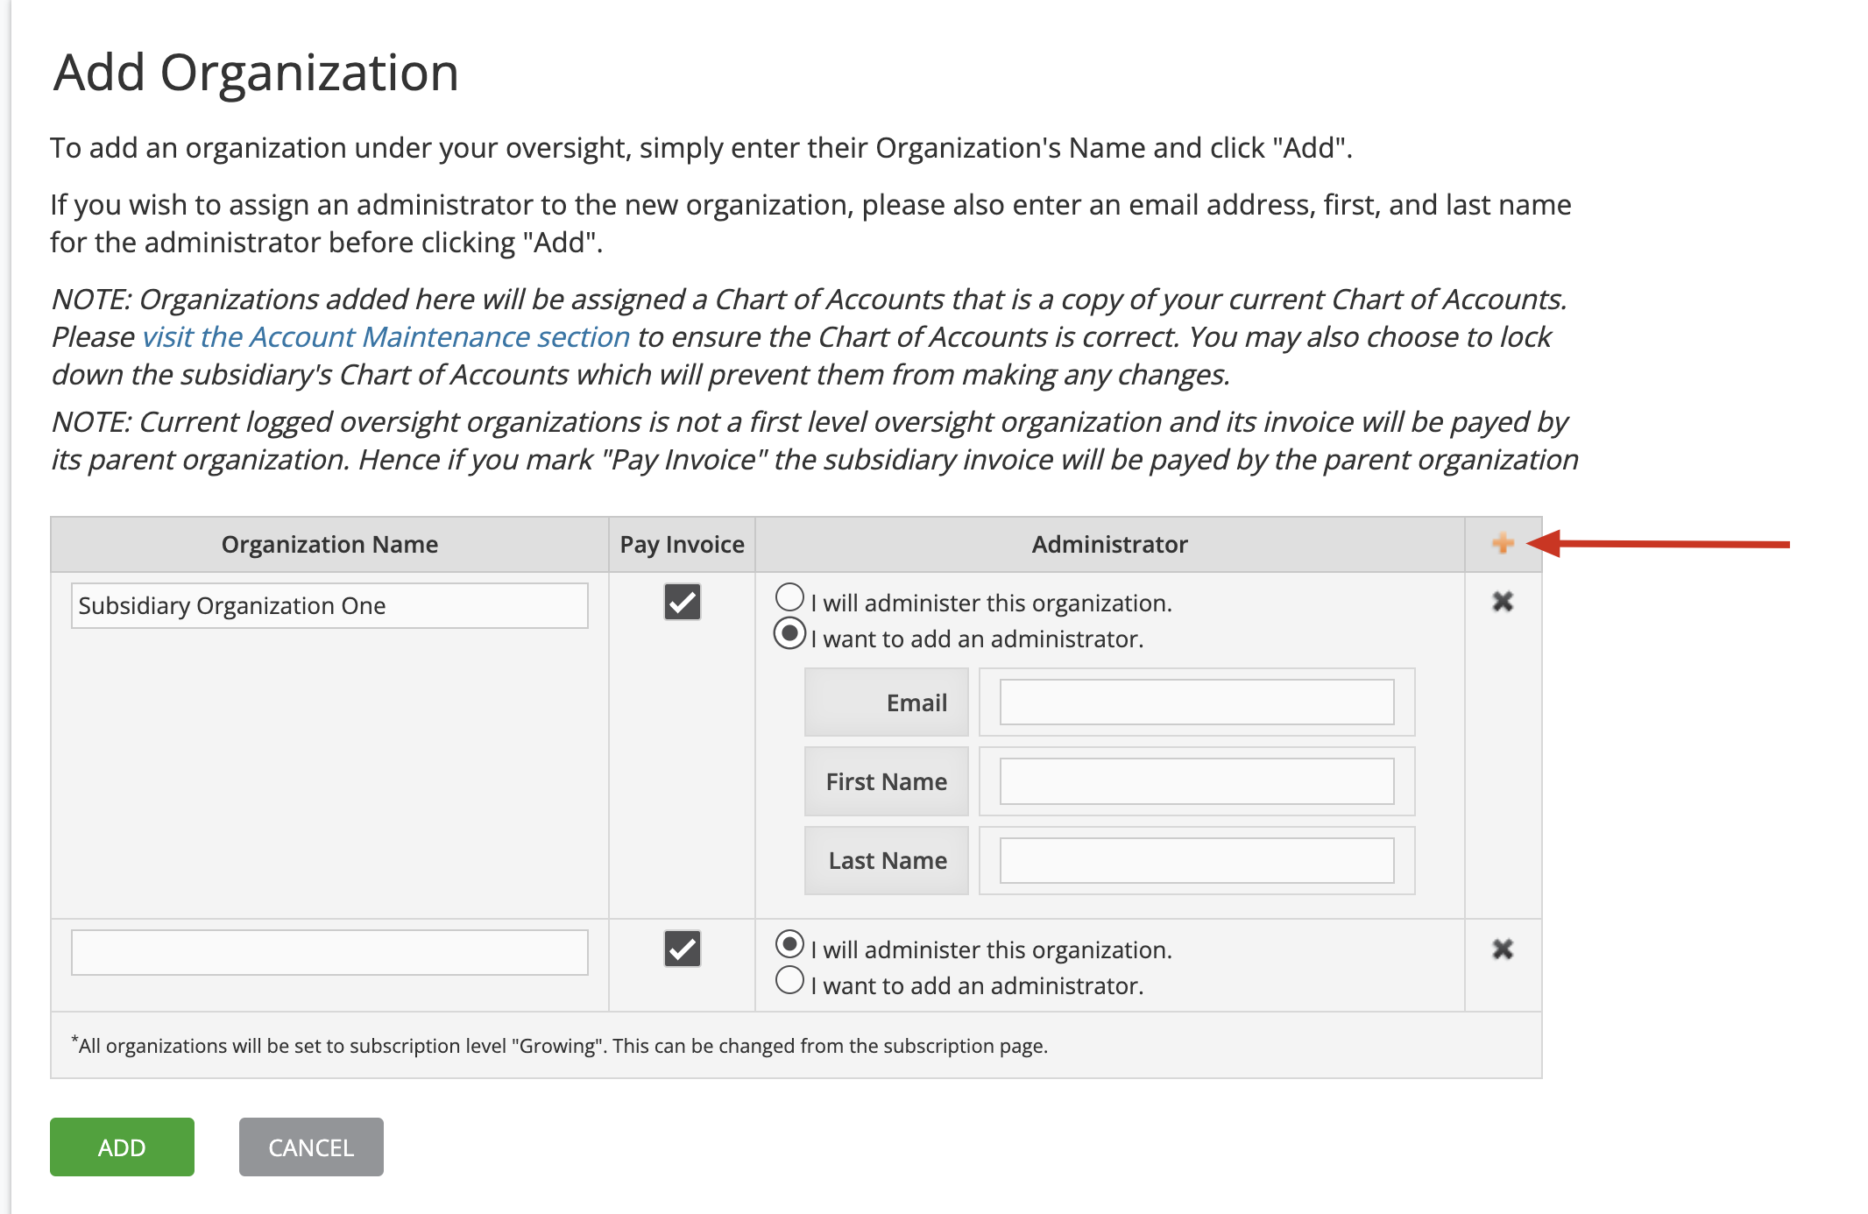Image resolution: width=1868 pixels, height=1214 pixels.
Task: Click the Organization Name column header
Action: pyautogui.click(x=329, y=544)
